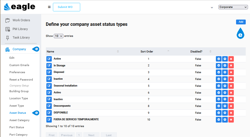
Task: Move In Storage down with arrow icon
Action: (219, 66)
